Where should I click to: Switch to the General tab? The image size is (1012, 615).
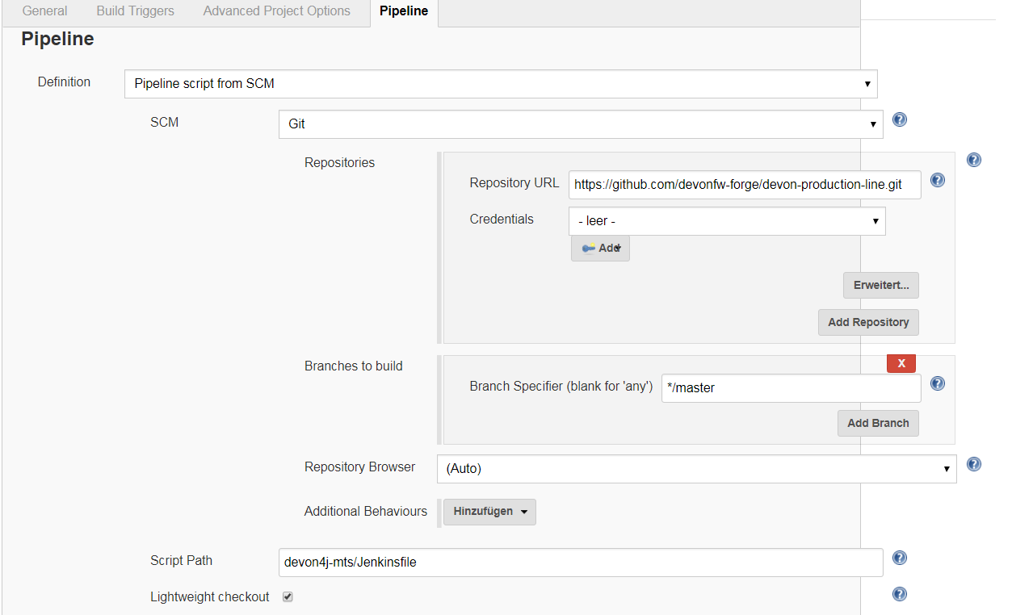click(45, 11)
